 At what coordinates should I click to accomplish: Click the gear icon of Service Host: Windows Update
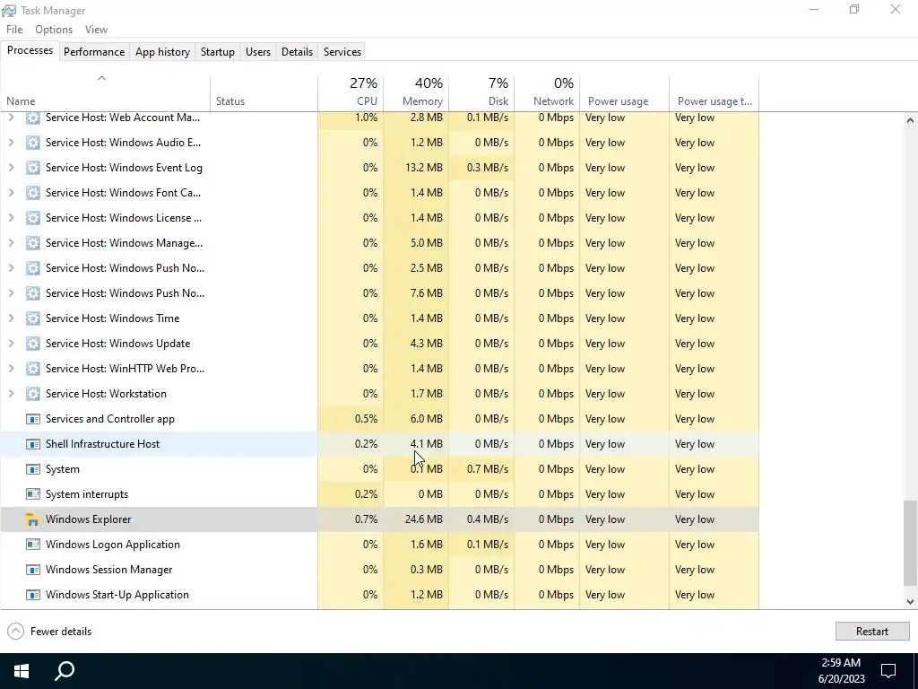pos(33,344)
